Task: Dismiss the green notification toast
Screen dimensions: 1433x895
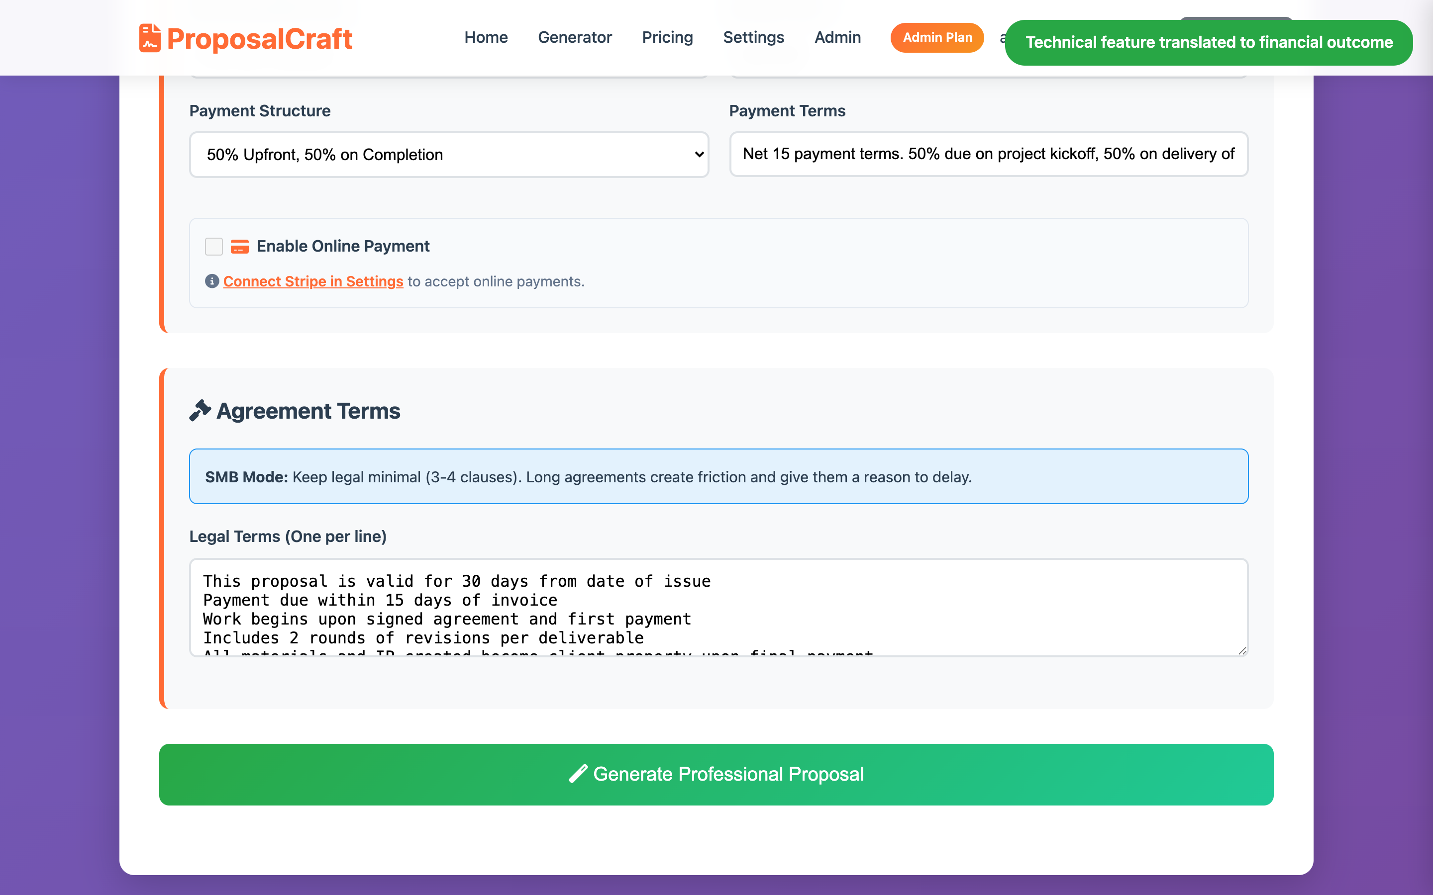Action: (x=1209, y=42)
